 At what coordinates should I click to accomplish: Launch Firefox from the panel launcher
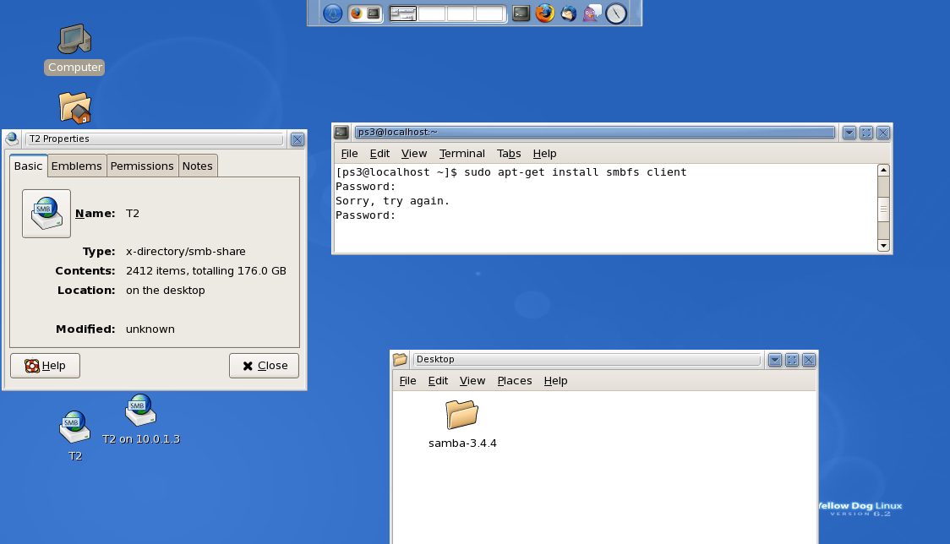(x=544, y=14)
